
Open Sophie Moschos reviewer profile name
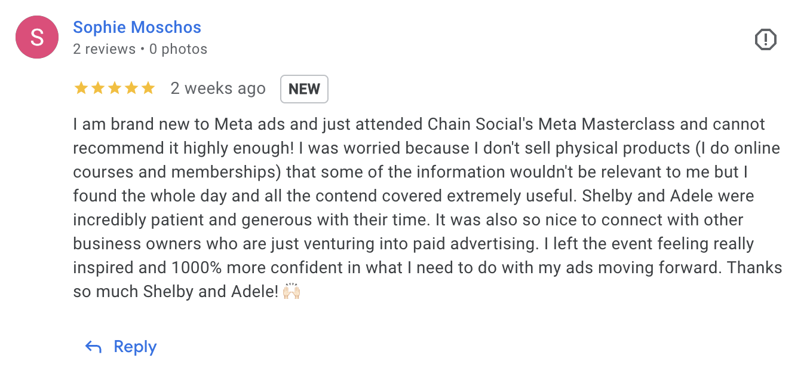pyautogui.click(x=137, y=27)
